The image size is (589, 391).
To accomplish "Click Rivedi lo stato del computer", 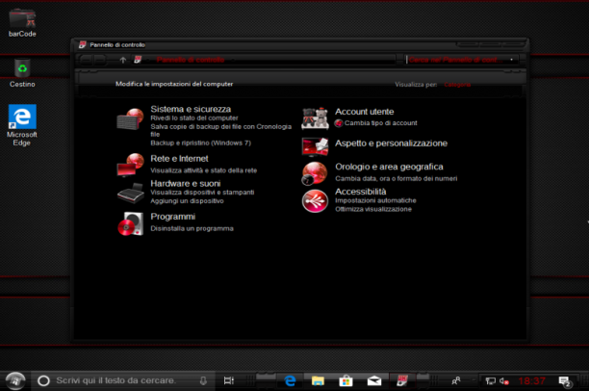I will [x=194, y=118].
